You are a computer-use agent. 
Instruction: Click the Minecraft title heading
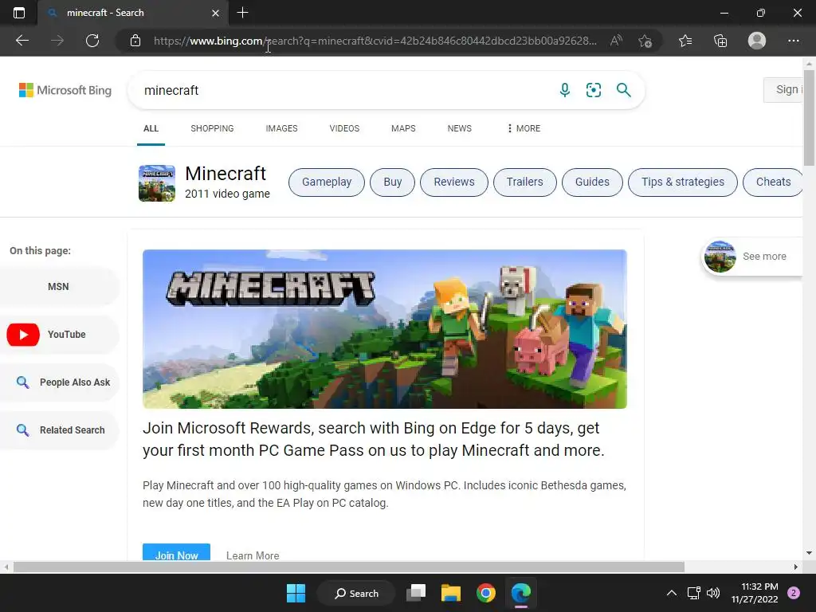226,173
